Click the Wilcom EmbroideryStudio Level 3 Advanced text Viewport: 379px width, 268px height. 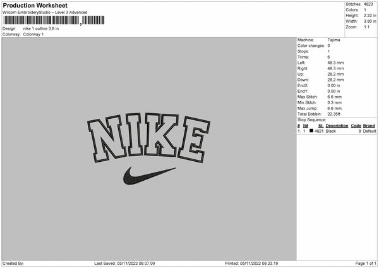(45, 13)
